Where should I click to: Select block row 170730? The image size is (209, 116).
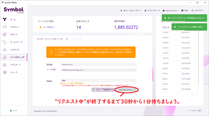(179, 32)
